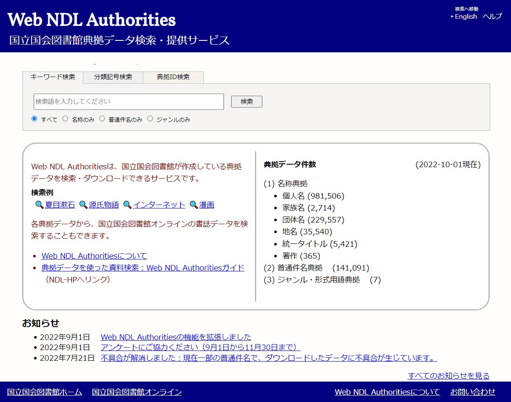Open すべてのお知らせを見る
This screenshot has height=402, width=511.
point(448,376)
